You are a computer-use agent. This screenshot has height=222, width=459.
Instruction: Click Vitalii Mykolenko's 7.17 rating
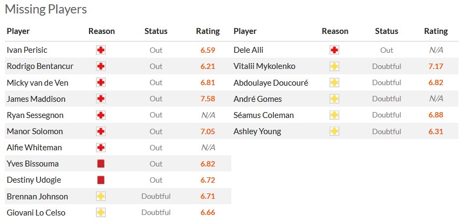pyautogui.click(x=435, y=67)
